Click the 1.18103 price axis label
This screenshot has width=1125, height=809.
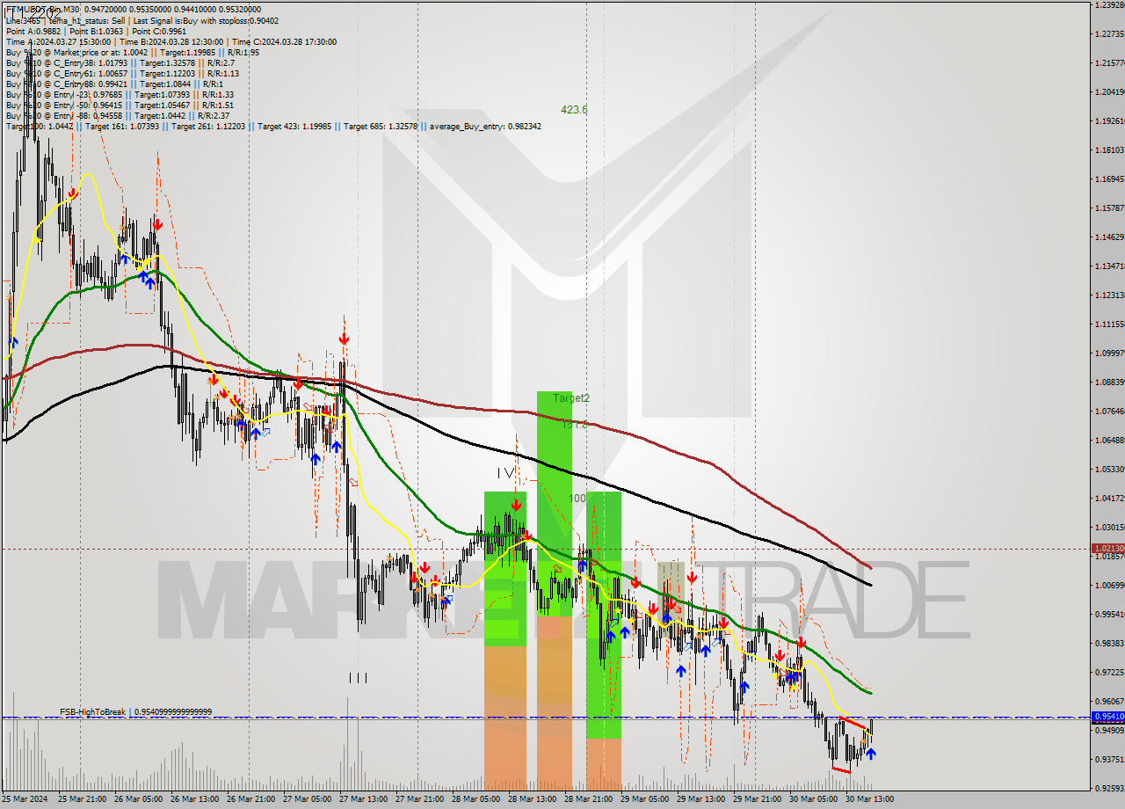click(1109, 150)
